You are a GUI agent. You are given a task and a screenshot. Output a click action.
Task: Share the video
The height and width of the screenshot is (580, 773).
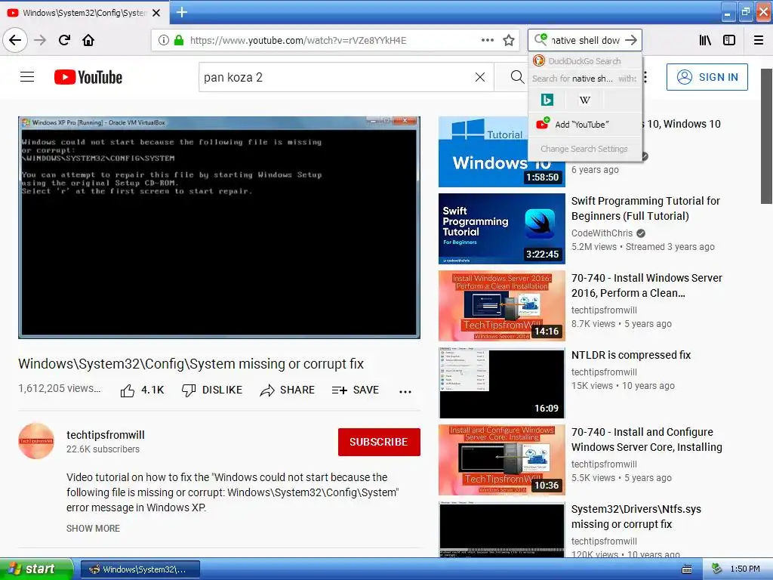tap(288, 390)
